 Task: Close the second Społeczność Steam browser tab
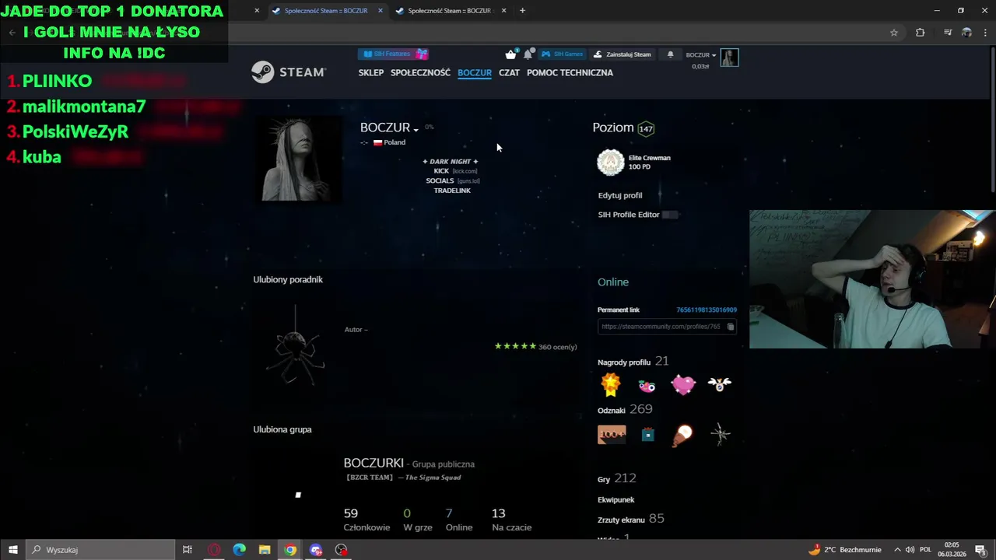[503, 11]
